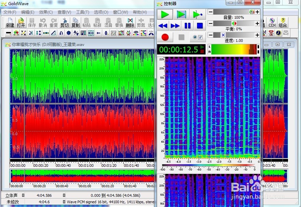This screenshot has width=301, height=207.
Task: Click the speed slider X marker
Action: 223,35
